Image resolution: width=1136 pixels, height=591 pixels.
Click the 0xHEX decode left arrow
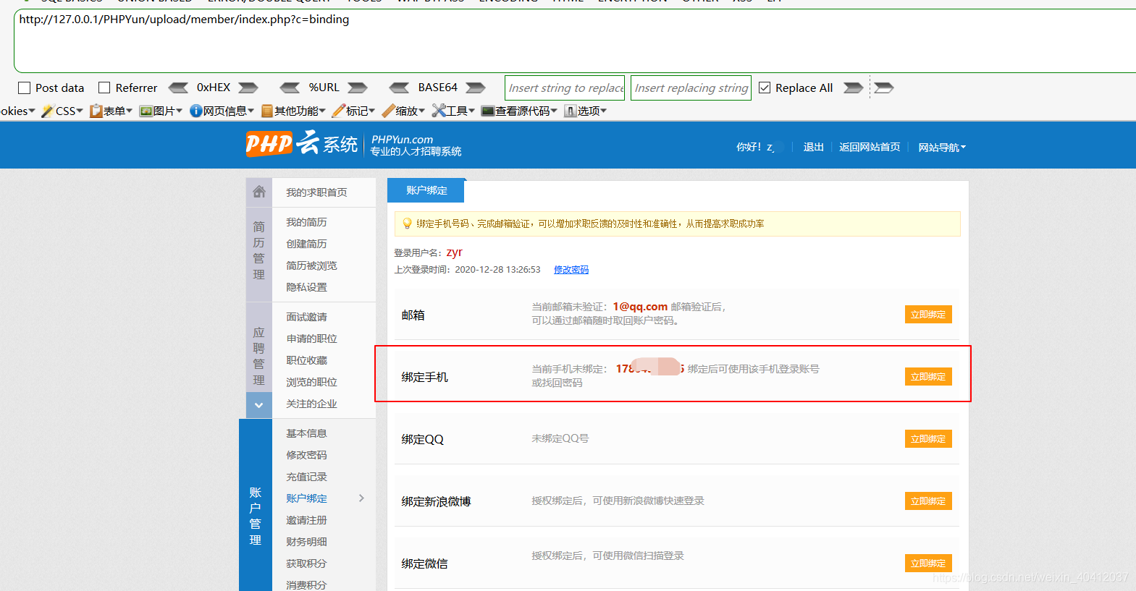pyautogui.click(x=178, y=88)
